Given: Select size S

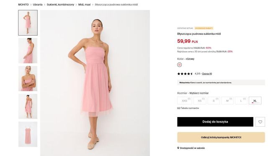Looking at the screenshot, I should (214, 101).
